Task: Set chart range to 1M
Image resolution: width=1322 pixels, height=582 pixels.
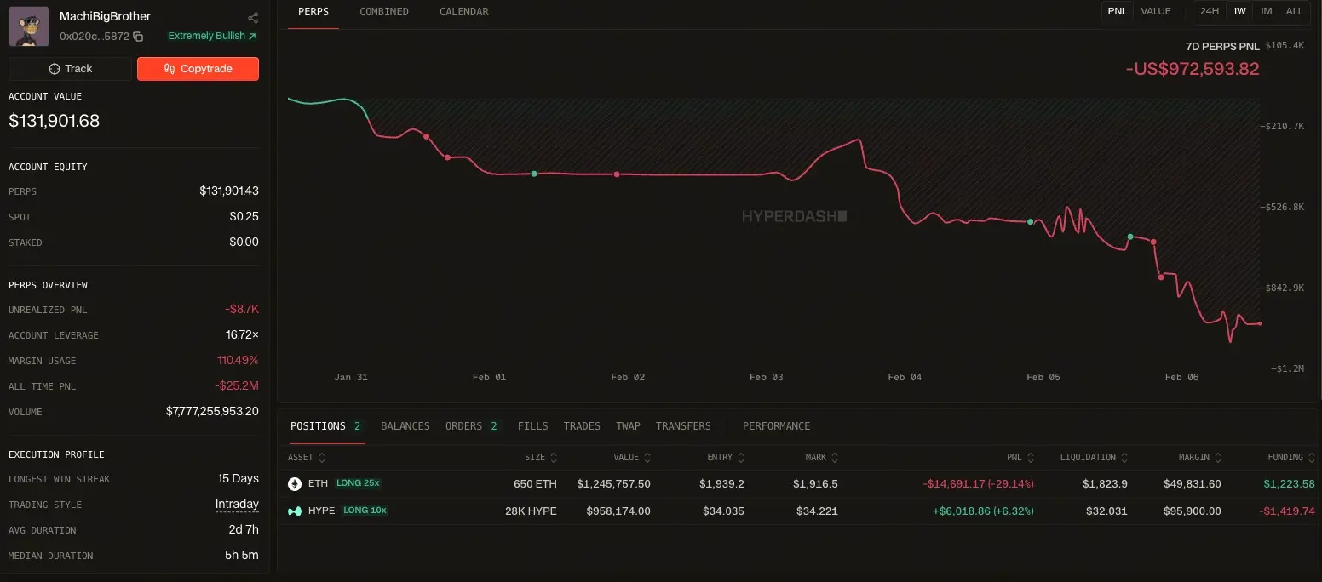Action: tap(1266, 11)
